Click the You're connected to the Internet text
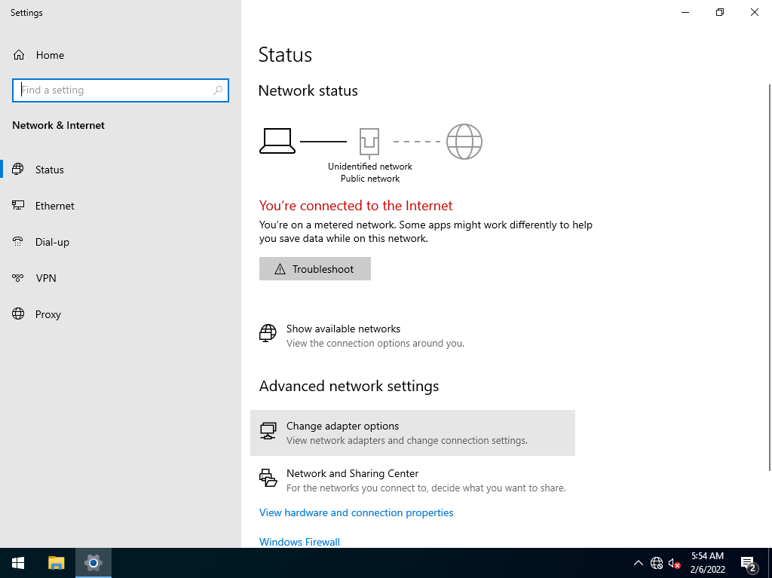 tap(356, 205)
